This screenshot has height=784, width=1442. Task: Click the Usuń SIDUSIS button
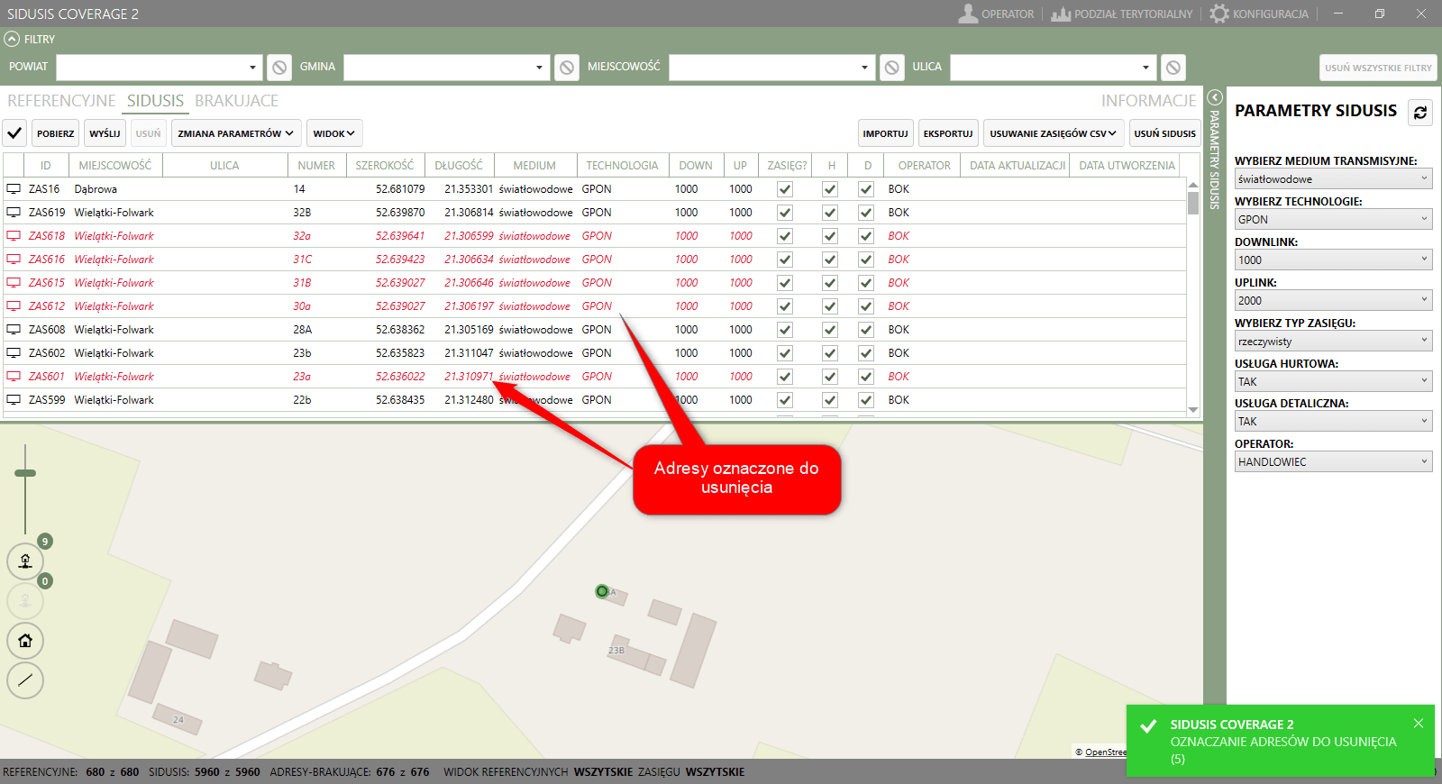(1164, 133)
